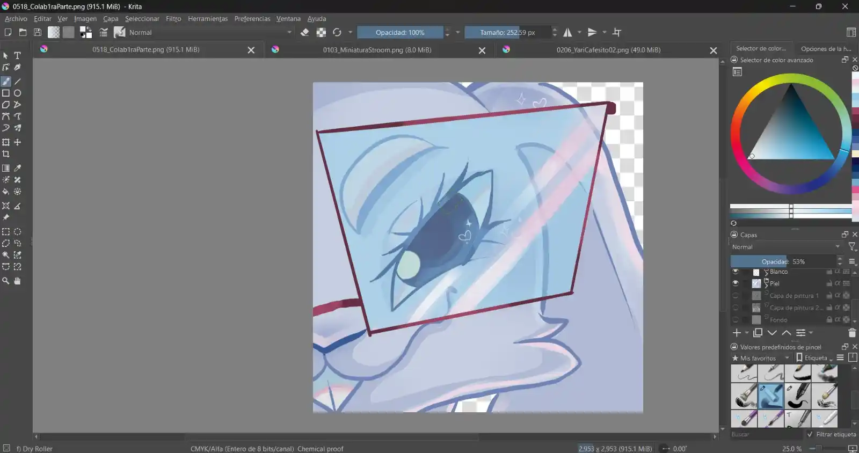Select the Gradient tool
Image resolution: width=859 pixels, height=453 pixels.
point(6,168)
